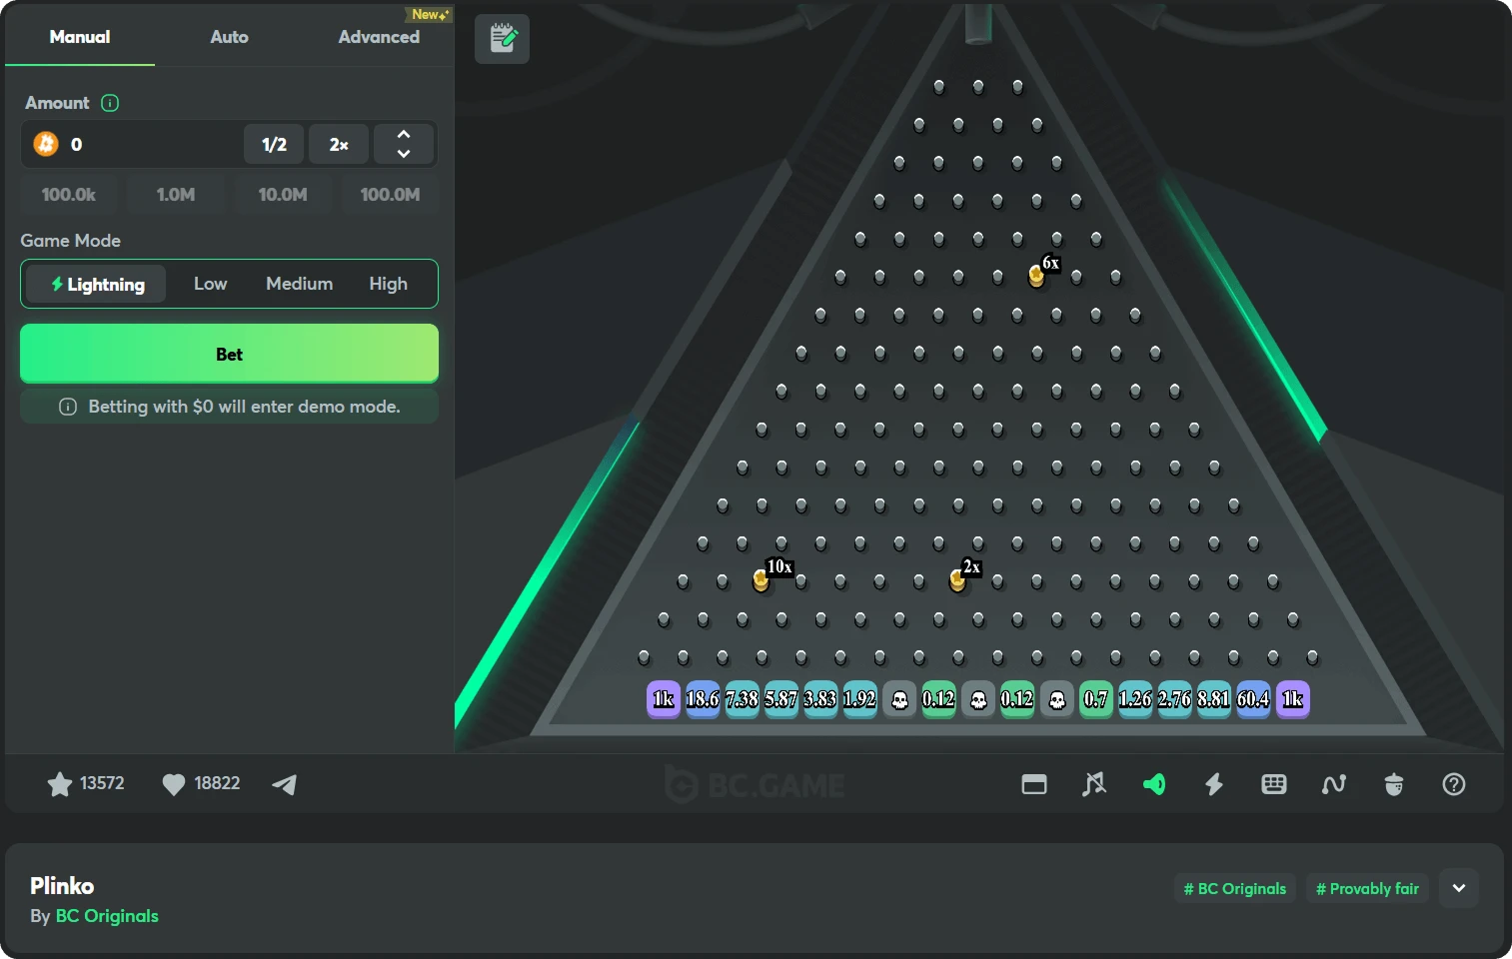Halve the bet using the 1/2 button
Viewport: 1512px width, 959px height.
point(273,144)
